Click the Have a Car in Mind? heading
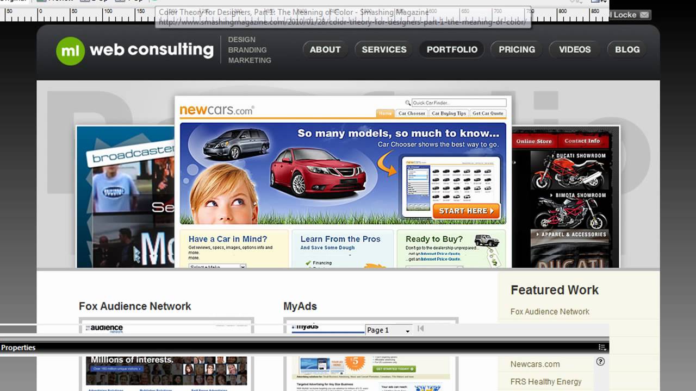Screen dimensions: 696x391 228,239
